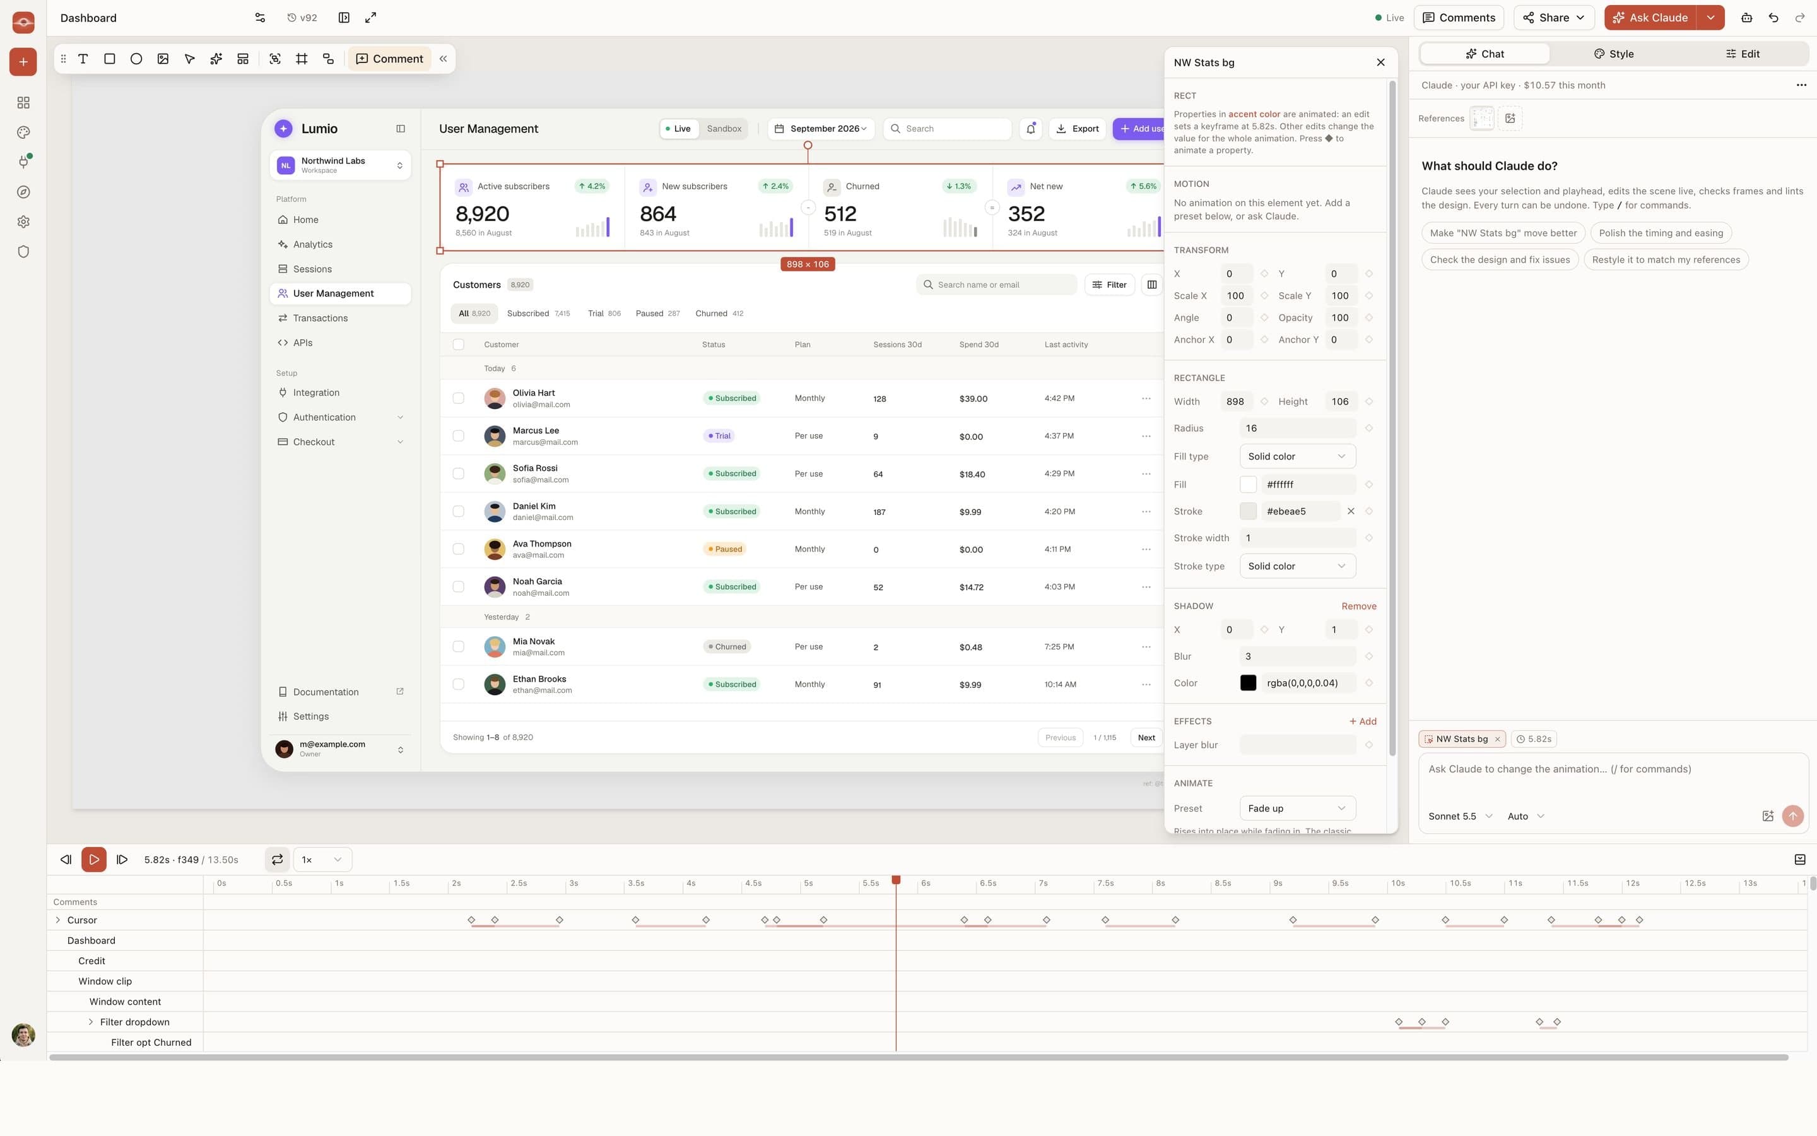The image size is (1817, 1136).
Task: Step to previous frame
Action: pyautogui.click(x=66, y=860)
